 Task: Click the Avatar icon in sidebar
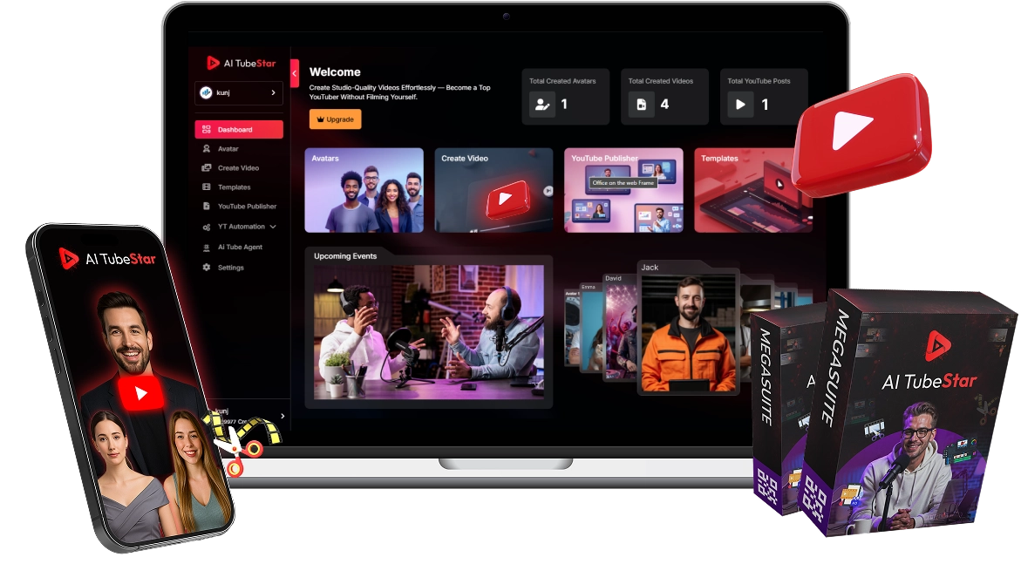click(207, 149)
